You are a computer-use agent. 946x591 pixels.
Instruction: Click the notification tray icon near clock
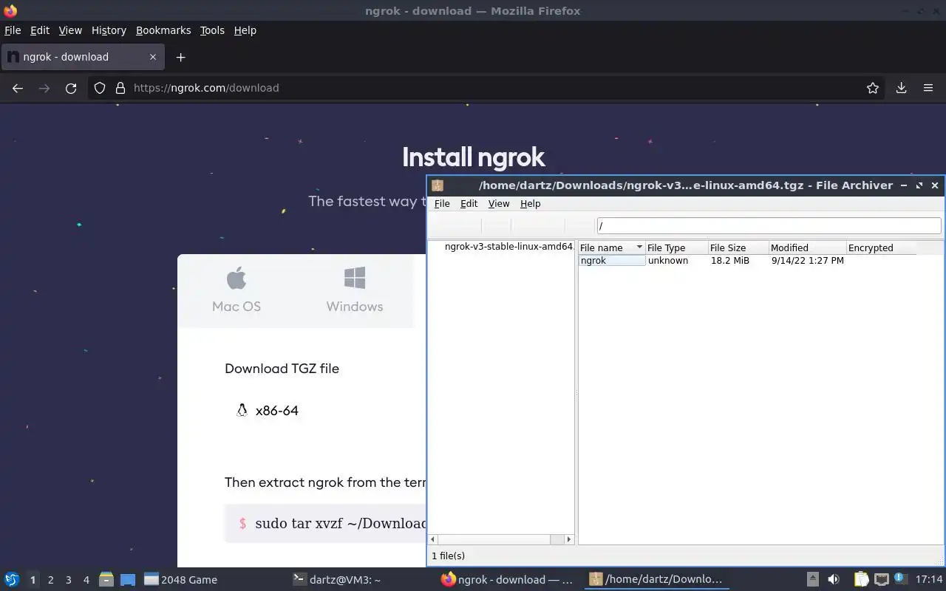899,579
